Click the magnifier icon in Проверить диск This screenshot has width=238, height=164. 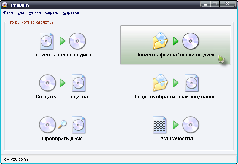(x=62, y=124)
